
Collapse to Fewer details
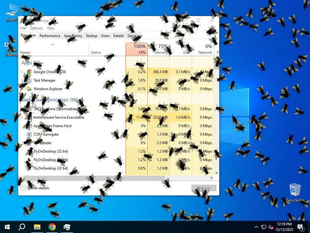click(x=35, y=188)
